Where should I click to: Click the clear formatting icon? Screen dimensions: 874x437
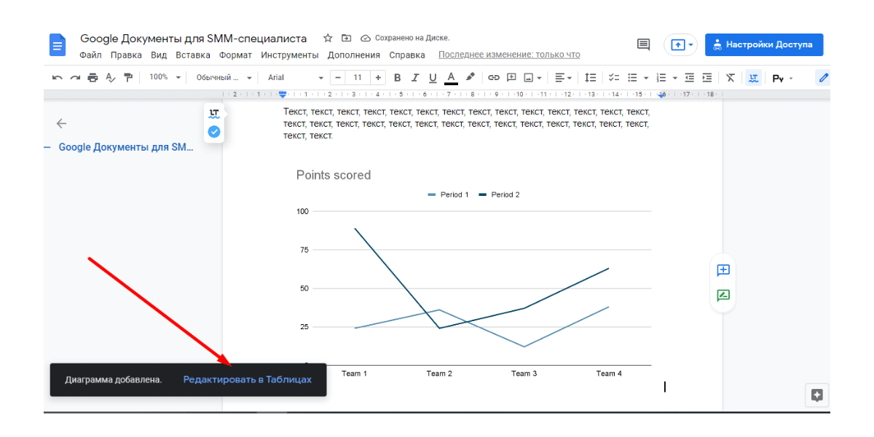point(731,77)
